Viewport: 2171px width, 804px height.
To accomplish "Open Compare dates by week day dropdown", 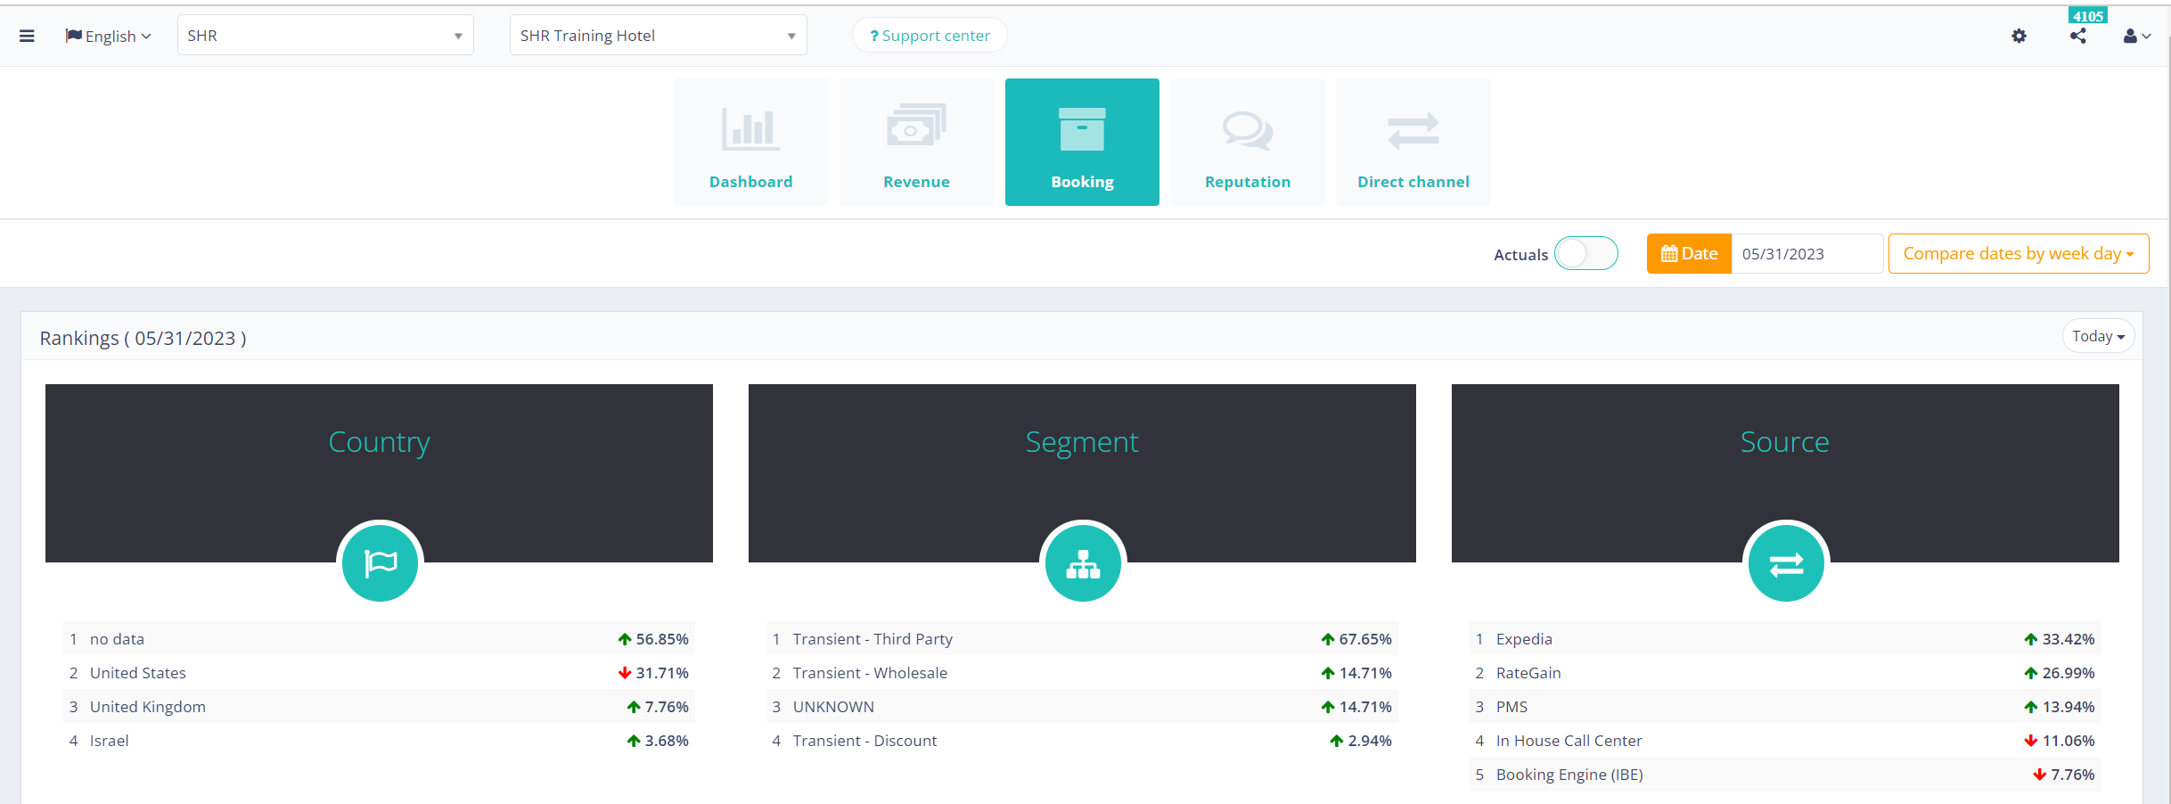I will (2019, 253).
